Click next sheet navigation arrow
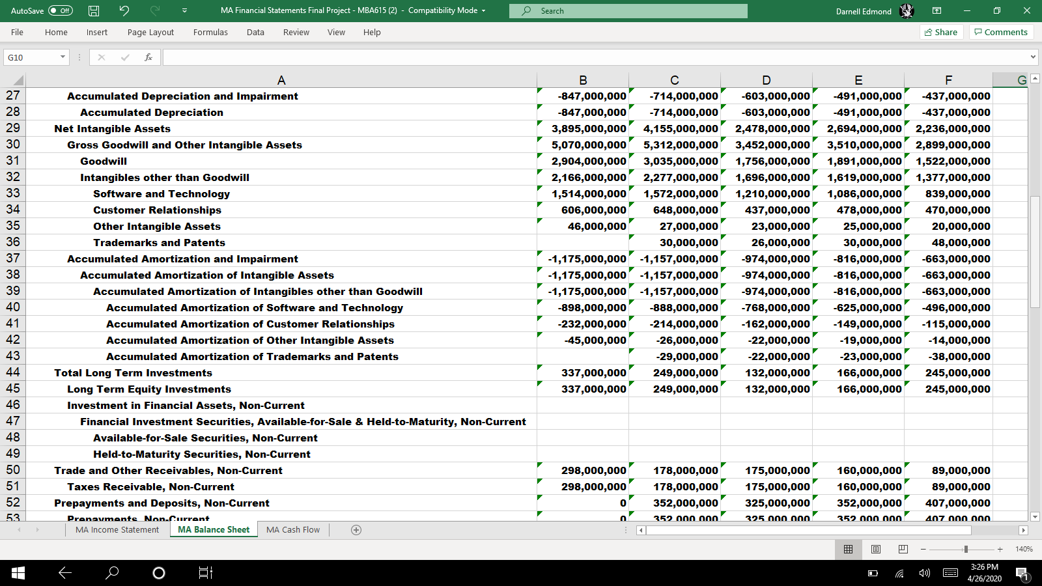 37,530
